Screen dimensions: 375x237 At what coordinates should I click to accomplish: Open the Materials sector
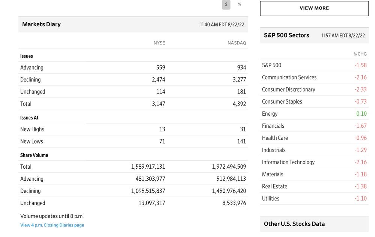coord(273,174)
